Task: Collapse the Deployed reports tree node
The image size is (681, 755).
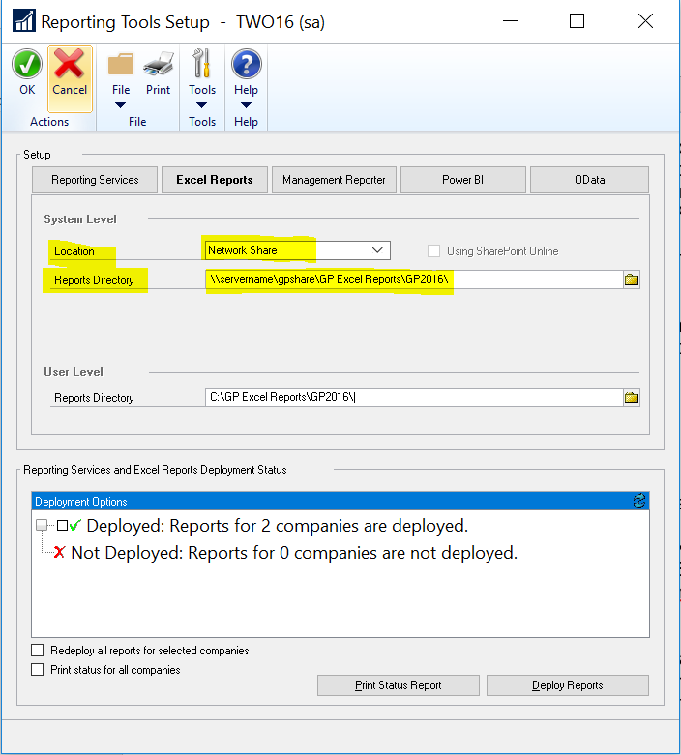Action: coord(41,526)
